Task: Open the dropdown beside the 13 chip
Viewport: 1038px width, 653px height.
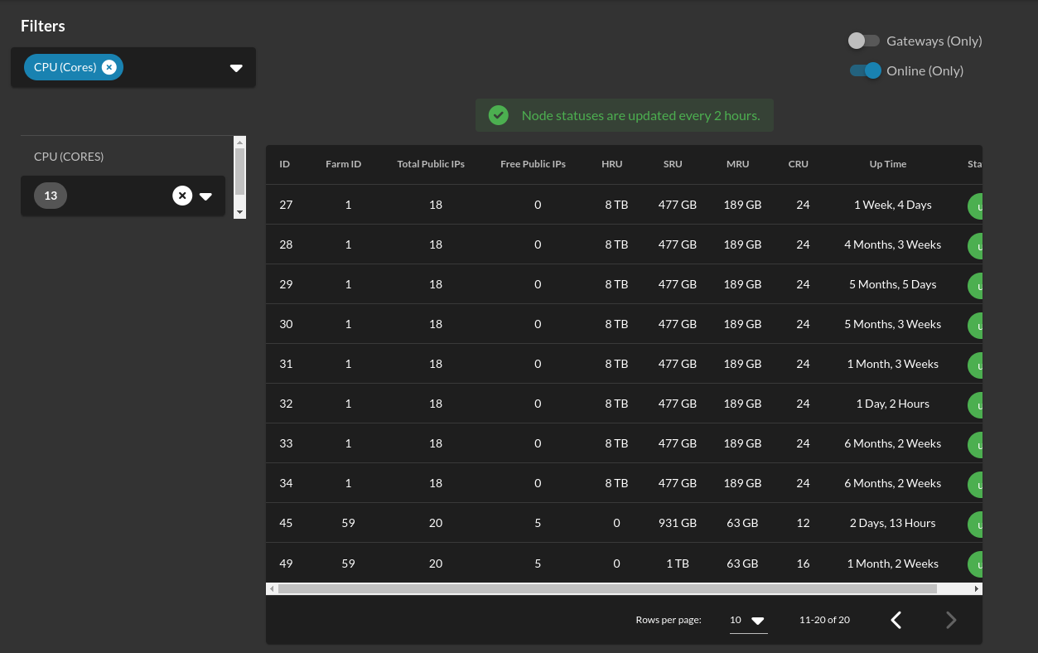Action: pos(205,196)
